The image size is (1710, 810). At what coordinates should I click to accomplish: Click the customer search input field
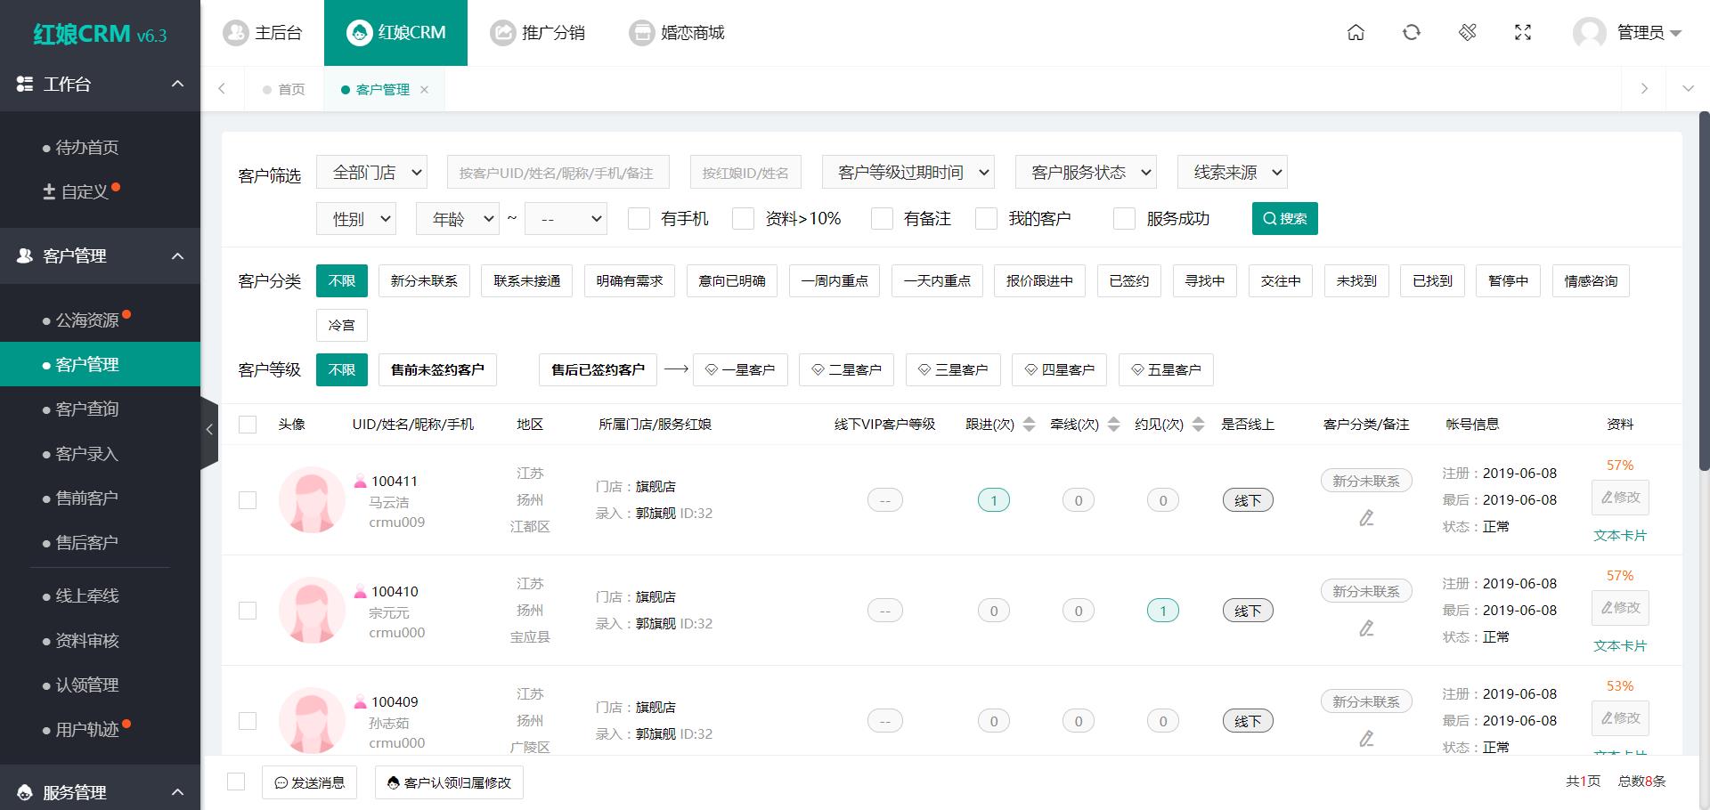point(558,173)
